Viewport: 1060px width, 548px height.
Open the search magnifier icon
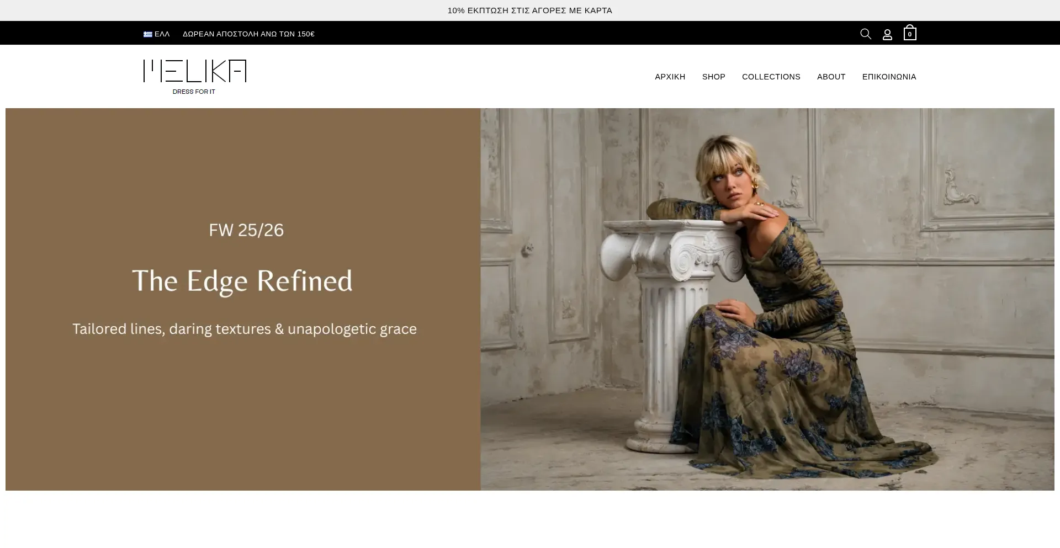point(865,34)
